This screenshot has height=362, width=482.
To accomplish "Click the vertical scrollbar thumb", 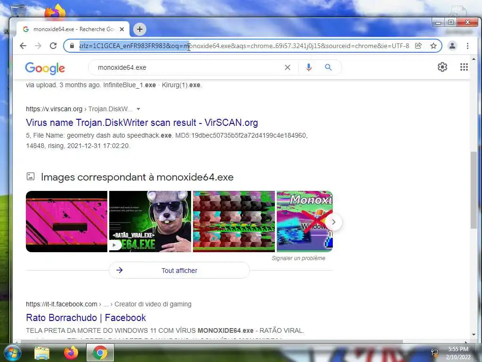I will (x=474, y=190).
